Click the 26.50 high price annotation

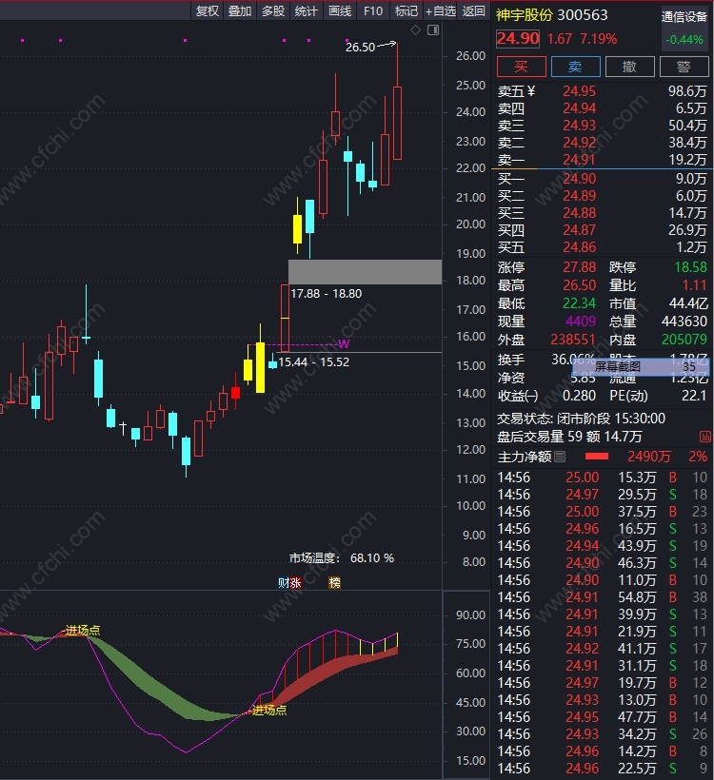tap(360, 48)
